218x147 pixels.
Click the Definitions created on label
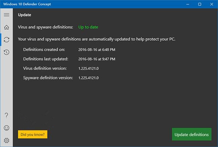(44, 50)
